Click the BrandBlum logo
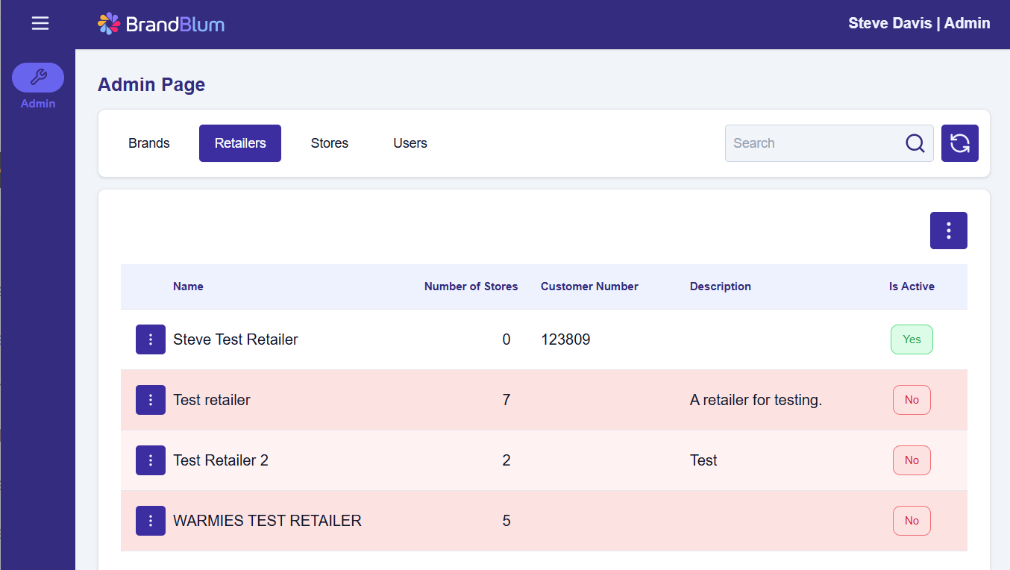 tap(161, 24)
